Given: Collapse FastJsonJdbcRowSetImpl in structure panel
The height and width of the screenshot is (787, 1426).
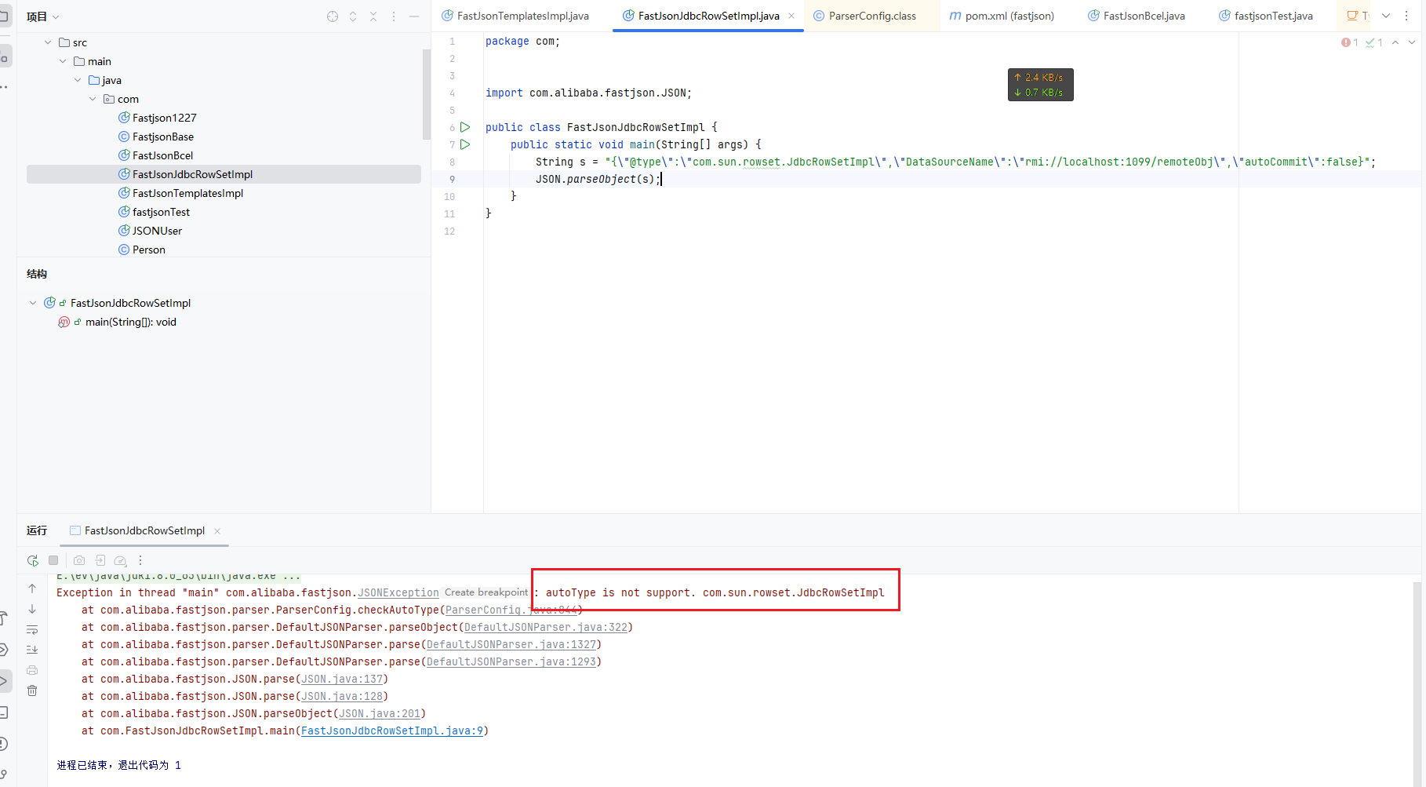Looking at the screenshot, I should [33, 303].
